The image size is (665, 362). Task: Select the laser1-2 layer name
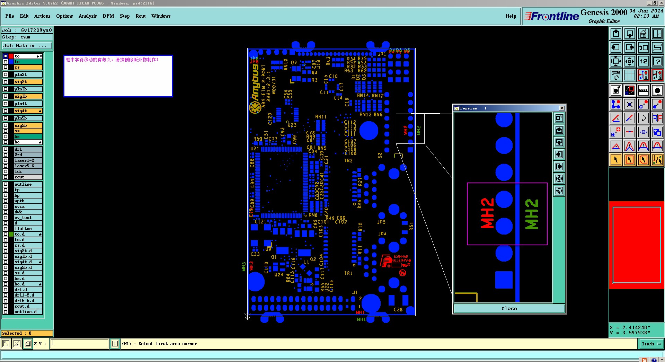[28, 160]
